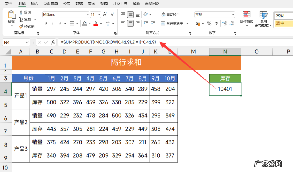Toggle bold formatting
Screen dimensions: 293x172
(46, 23)
